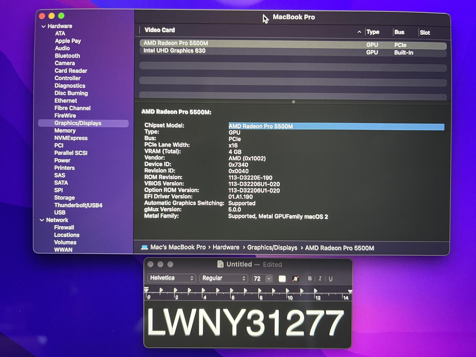Sort by Video Card column header
Image resolution: width=476 pixels, height=357 pixels.
(x=160, y=30)
